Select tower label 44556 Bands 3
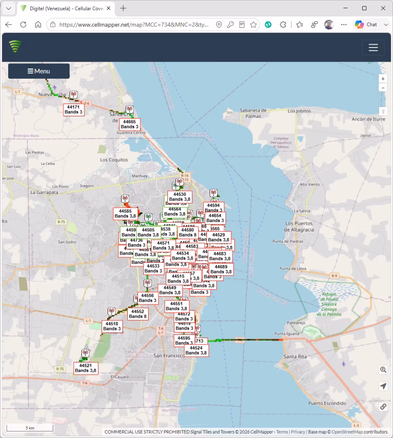The image size is (393, 438). 147,298
